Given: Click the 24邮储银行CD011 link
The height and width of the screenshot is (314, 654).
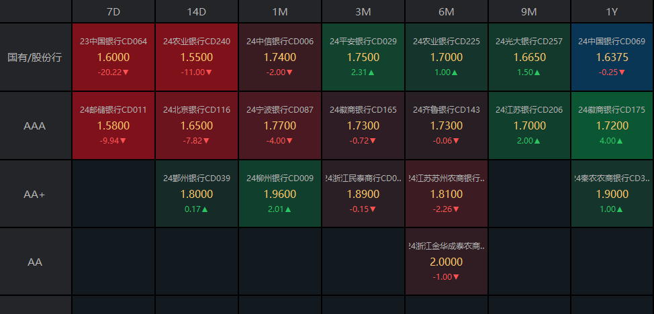Looking at the screenshot, I should point(113,110).
